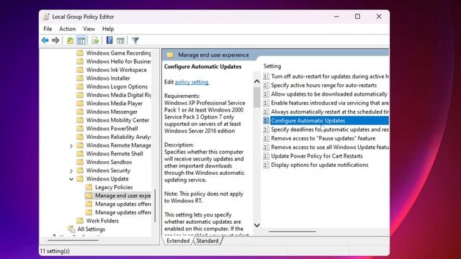Expand the Windows Remote Management node
461x259 pixels.
click(71, 145)
